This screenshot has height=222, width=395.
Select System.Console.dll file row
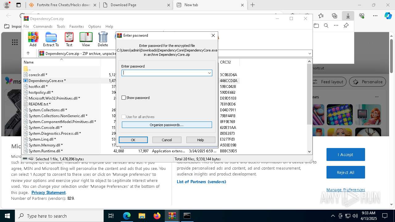[x=45, y=127]
